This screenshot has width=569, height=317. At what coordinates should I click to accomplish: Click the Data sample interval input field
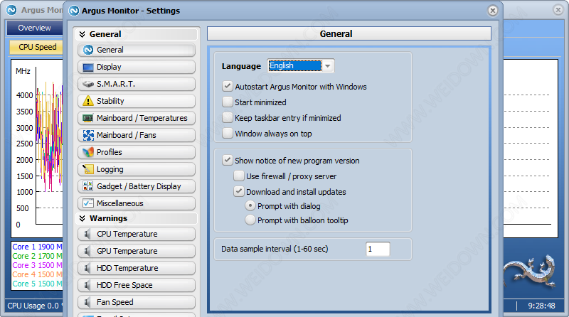coord(378,249)
